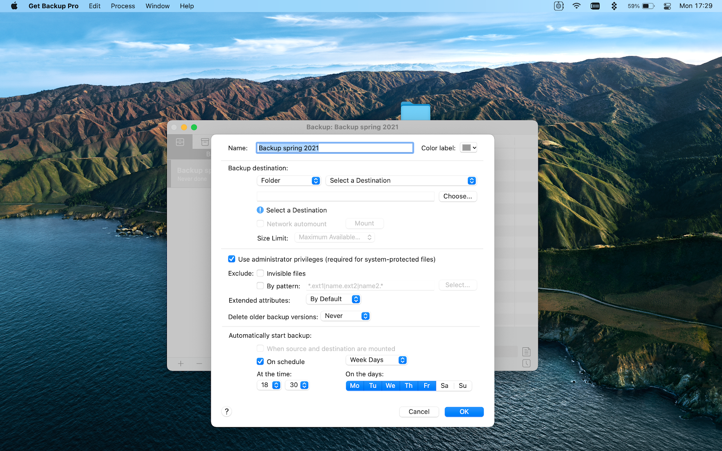This screenshot has height=451, width=722.
Task: Open the Edit menu
Action: pyautogui.click(x=95, y=6)
